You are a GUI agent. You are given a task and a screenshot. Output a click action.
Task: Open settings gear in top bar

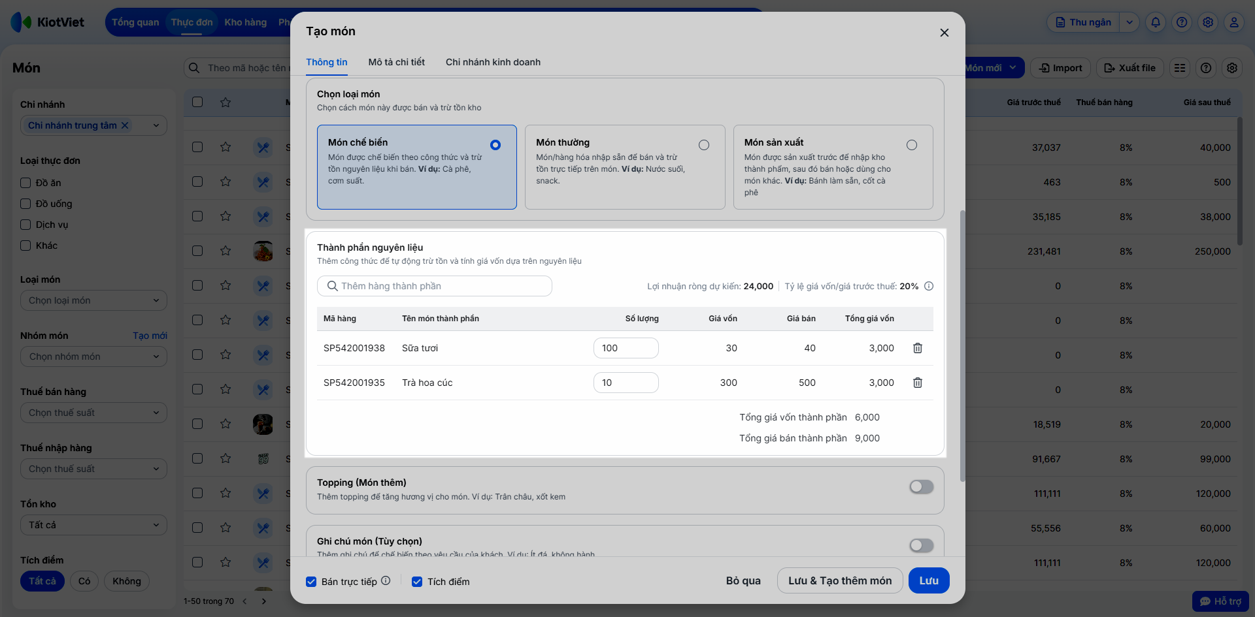coord(1207,22)
